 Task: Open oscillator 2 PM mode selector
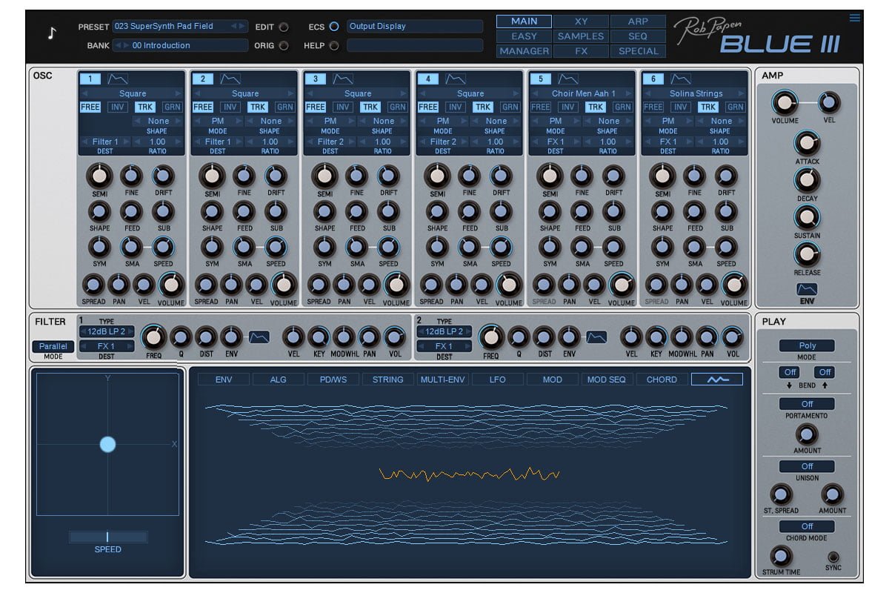218,121
